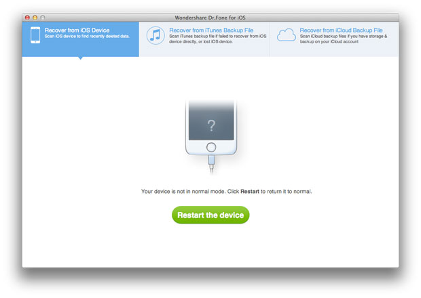Click the window title Wondershare Dr.Fone for iOS
421x298 pixels.
210,18
